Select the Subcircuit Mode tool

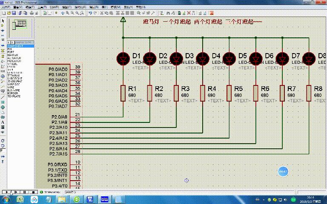[x=3, y=51]
